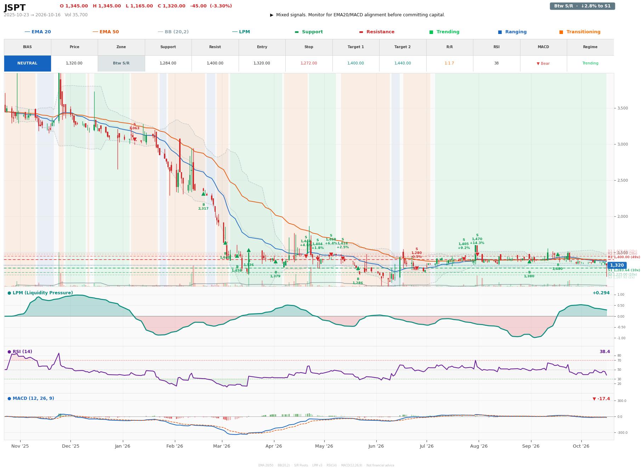Click the Resistance legend entry
The height and width of the screenshot is (471, 644).
(x=377, y=32)
